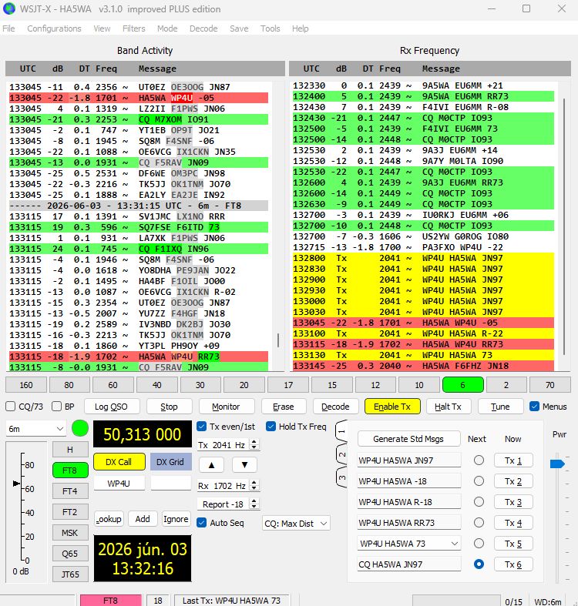Select the Next radio button for Tx 6
Screen dimensions: 578x606
[x=479, y=564]
